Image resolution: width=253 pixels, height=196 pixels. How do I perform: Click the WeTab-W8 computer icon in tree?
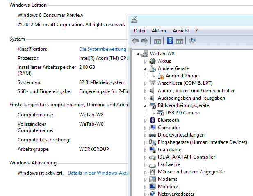[x=145, y=54]
